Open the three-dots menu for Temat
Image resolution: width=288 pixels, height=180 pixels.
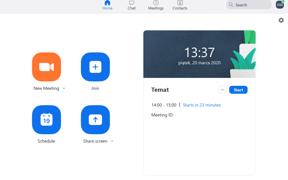pos(222,90)
